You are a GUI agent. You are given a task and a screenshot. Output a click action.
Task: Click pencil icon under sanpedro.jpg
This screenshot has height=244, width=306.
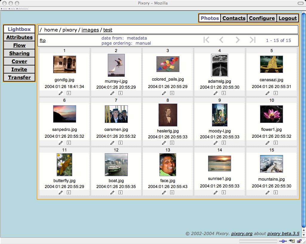pyautogui.click(x=61, y=143)
